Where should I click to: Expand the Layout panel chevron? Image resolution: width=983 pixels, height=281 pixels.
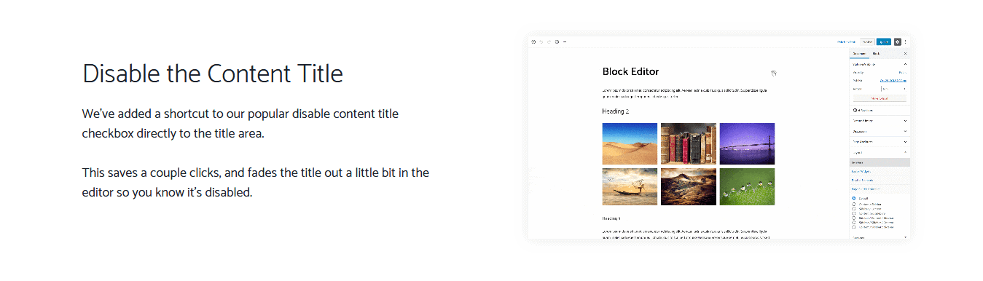[x=905, y=152]
